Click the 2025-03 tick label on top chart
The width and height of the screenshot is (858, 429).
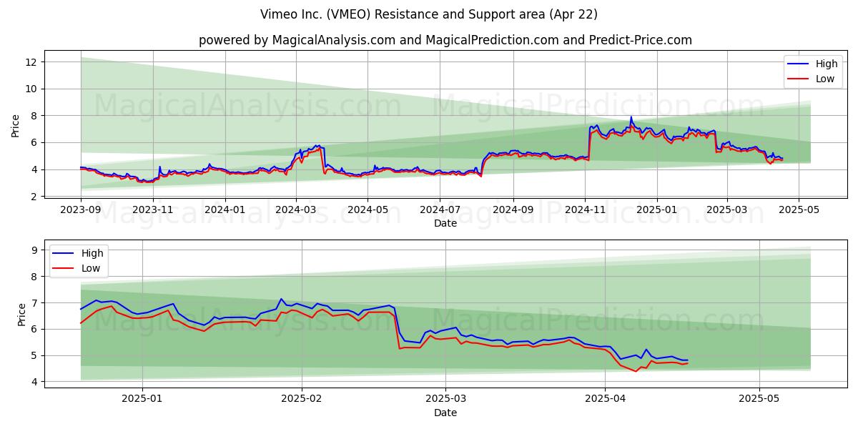click(x=727, y=209)
